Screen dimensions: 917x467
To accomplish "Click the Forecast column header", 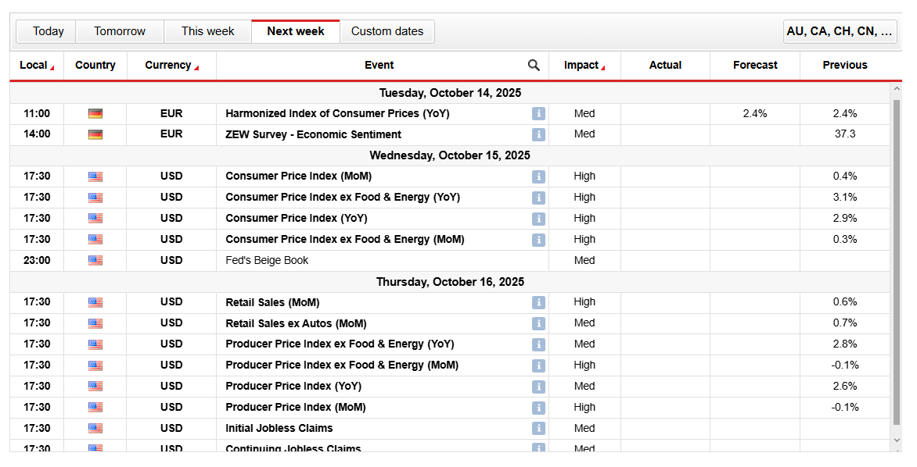I will click(753, 65).
